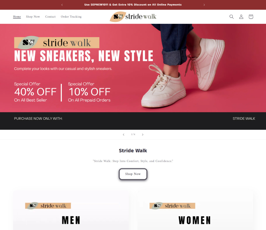266x230 pixels.
Task: Open the search icon in header
Action: point(231,17)
